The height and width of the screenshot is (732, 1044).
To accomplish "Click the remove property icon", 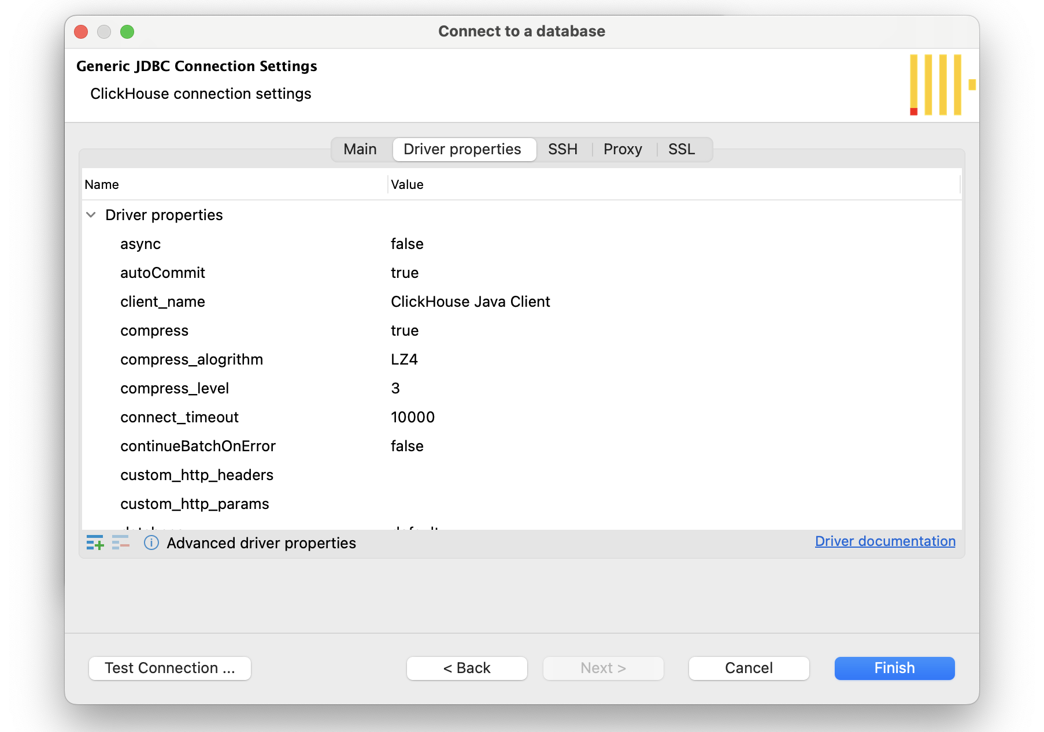I will [120, 543].
